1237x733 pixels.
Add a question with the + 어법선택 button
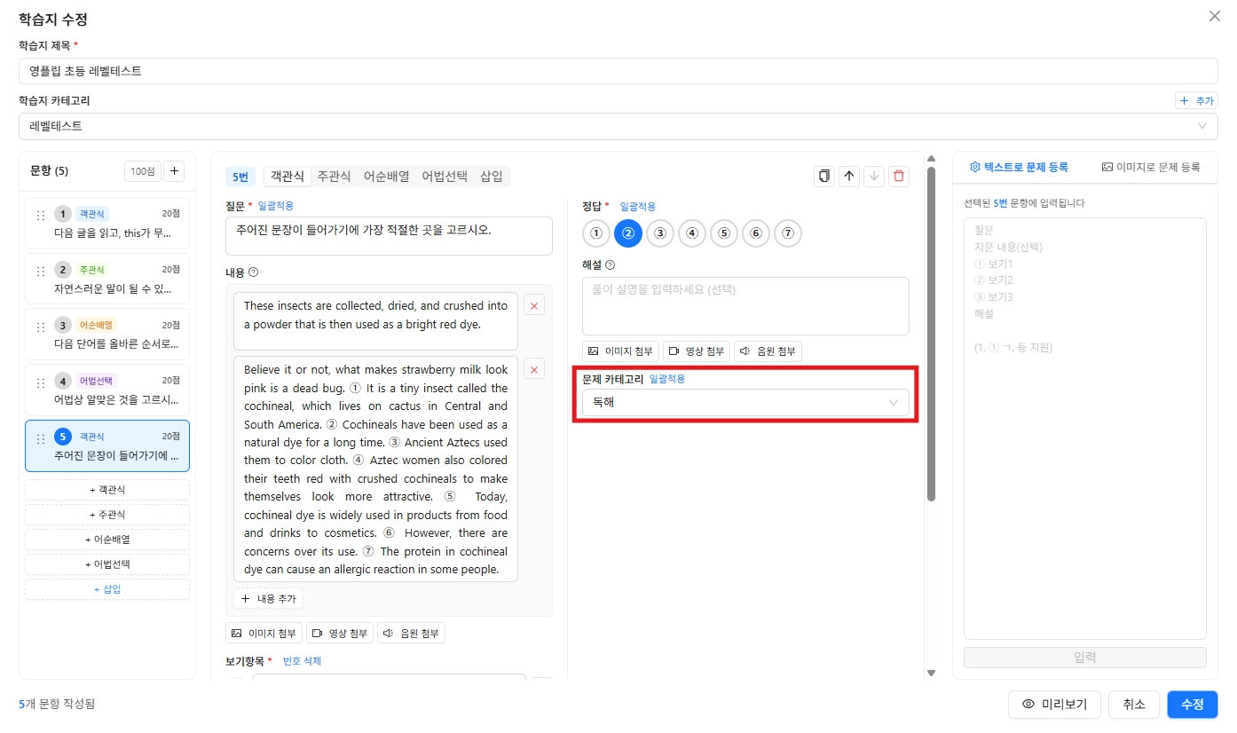[x=107, y=564]
